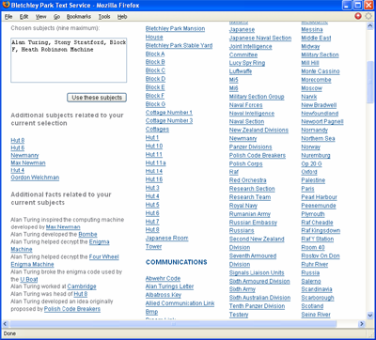Open the Abwehr Code link
376x340 pixels.
pyautogui.click(x=163, y=278)
